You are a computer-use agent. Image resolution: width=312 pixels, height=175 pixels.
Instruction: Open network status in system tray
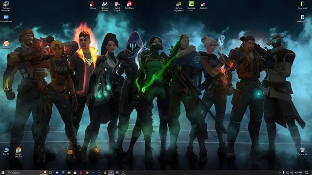pos(288,173)
